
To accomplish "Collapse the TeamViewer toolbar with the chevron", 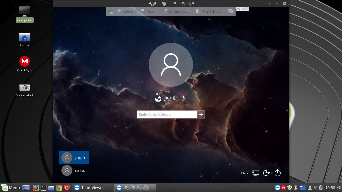I will coord(239,9).
